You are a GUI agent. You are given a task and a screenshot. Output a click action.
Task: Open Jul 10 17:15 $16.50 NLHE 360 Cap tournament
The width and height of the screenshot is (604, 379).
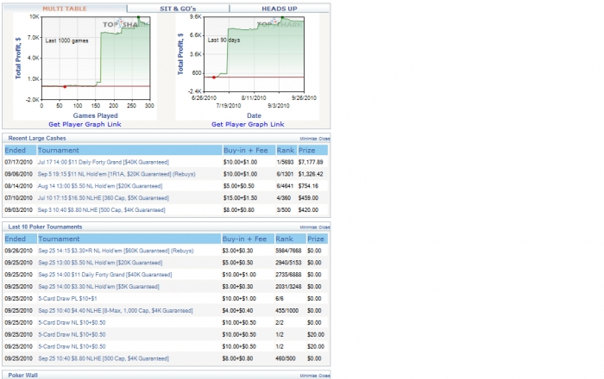[x=104, y=198]
